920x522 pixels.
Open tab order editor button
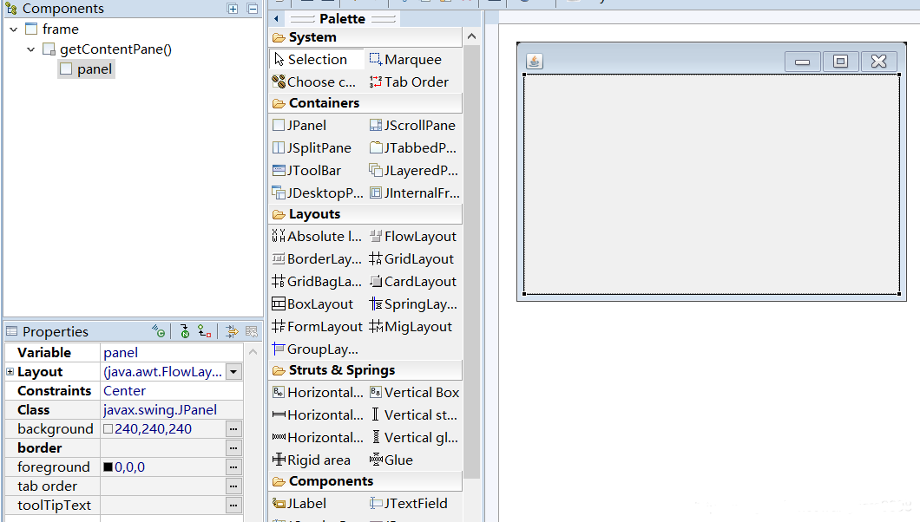(233, 486)
